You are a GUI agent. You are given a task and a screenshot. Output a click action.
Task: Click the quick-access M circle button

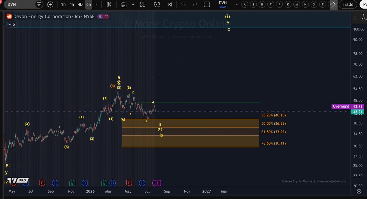pyautogui.click(x=296, y=4)
